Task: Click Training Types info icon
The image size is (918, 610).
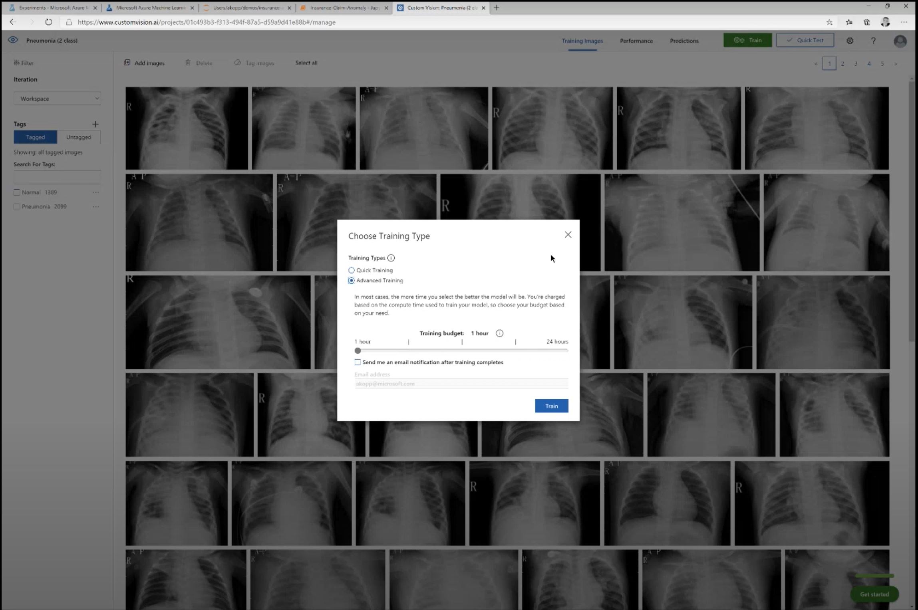Action: [391, 258]
